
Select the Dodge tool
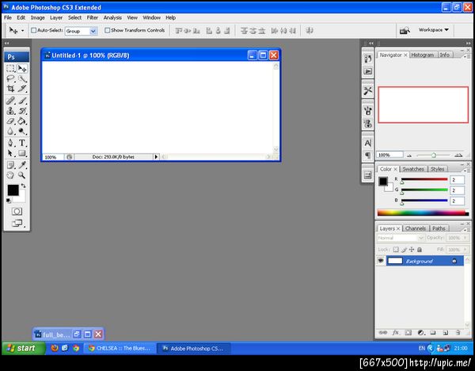(22, 131)
